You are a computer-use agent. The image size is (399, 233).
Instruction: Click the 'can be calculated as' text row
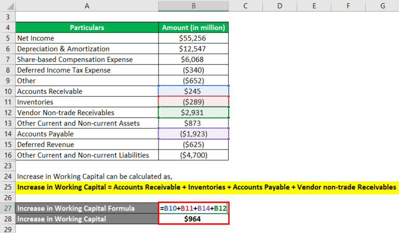95,176
